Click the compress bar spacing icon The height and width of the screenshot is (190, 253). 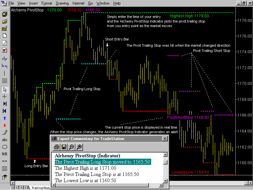pos(5,59)
